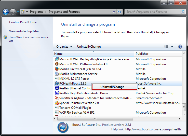Select MSXML 4.0 SP3 Parser entry
Screen dimensions: 188x136
(118, 79)
